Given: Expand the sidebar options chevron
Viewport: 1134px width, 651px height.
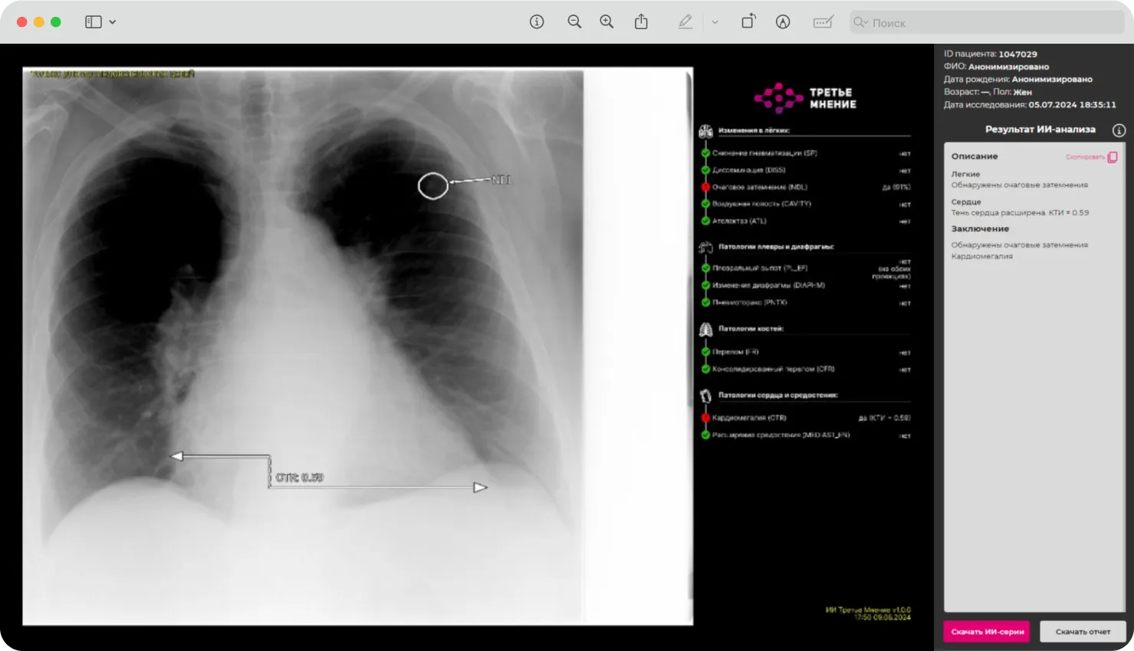Looking at the screenshot, I should point(113,22).
